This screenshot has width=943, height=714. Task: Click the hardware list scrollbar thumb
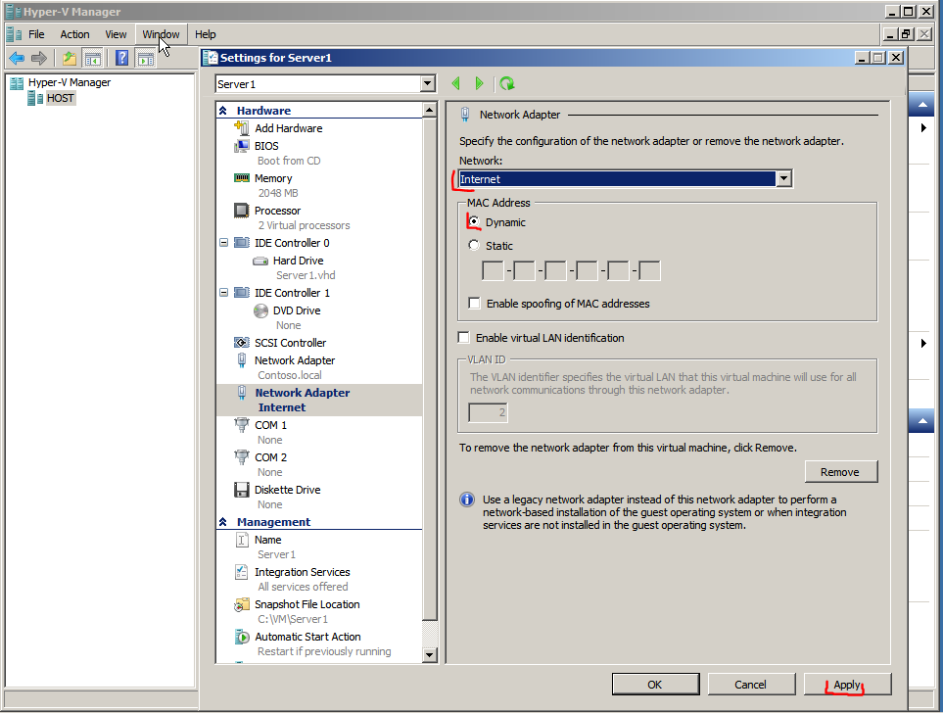pos(430,367)
